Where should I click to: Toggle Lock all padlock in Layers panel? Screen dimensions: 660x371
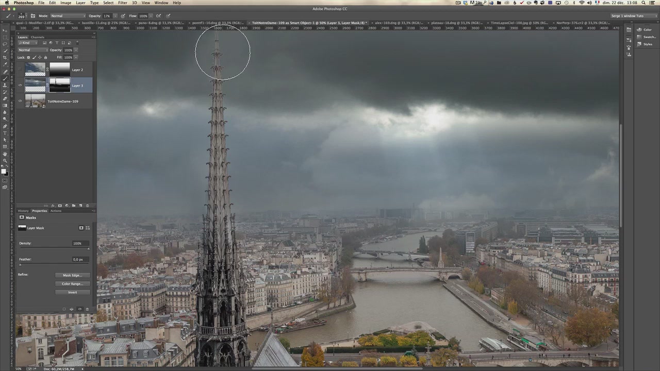pos(45,57)
